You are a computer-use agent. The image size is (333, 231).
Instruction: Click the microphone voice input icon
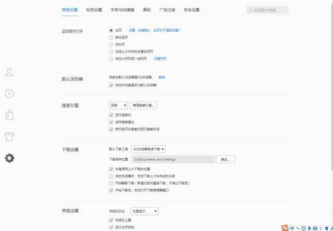(x=309, y=228)
